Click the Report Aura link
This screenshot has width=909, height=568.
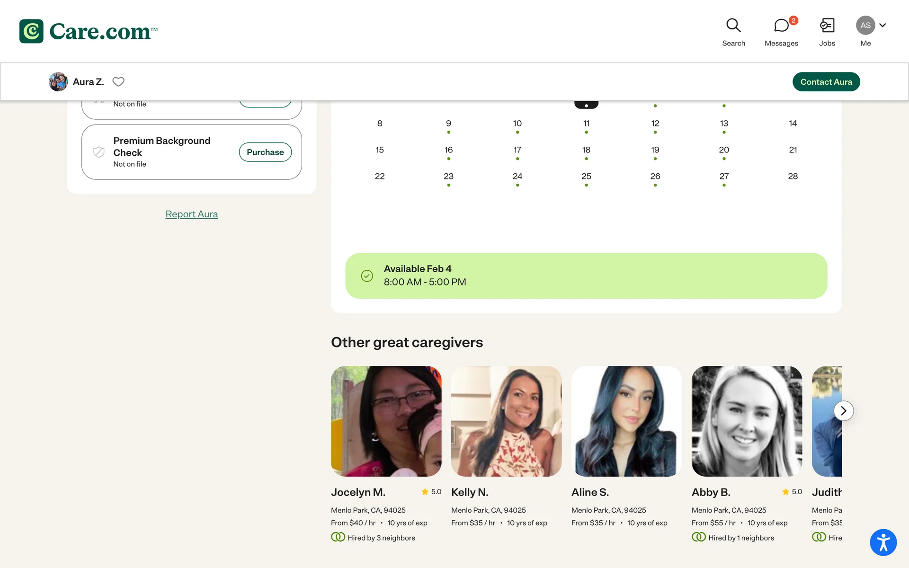192,214
